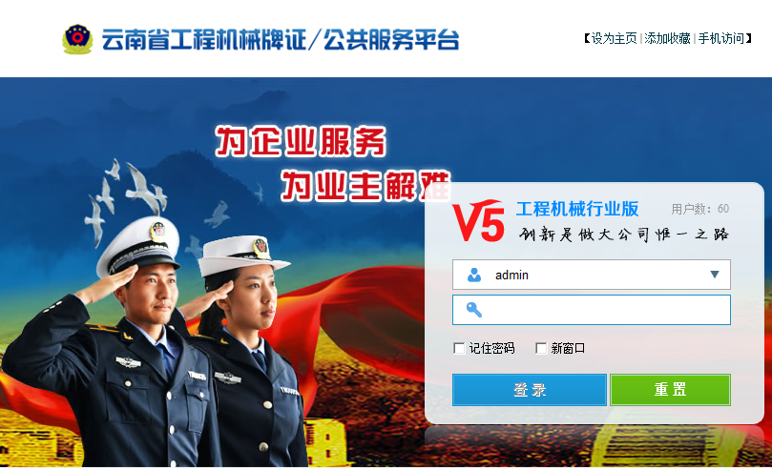Screen dimensions: 772x470
Task: Click the national emblem logo in header
Action: tap(77, 39)
